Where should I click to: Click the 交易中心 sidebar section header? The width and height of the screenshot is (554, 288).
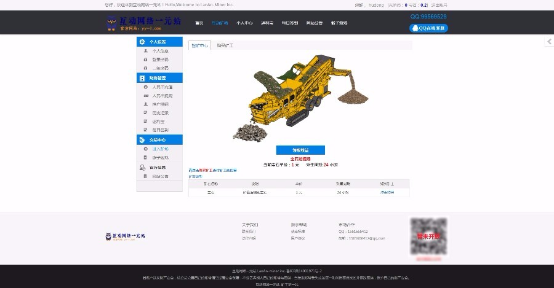[159, 140]
